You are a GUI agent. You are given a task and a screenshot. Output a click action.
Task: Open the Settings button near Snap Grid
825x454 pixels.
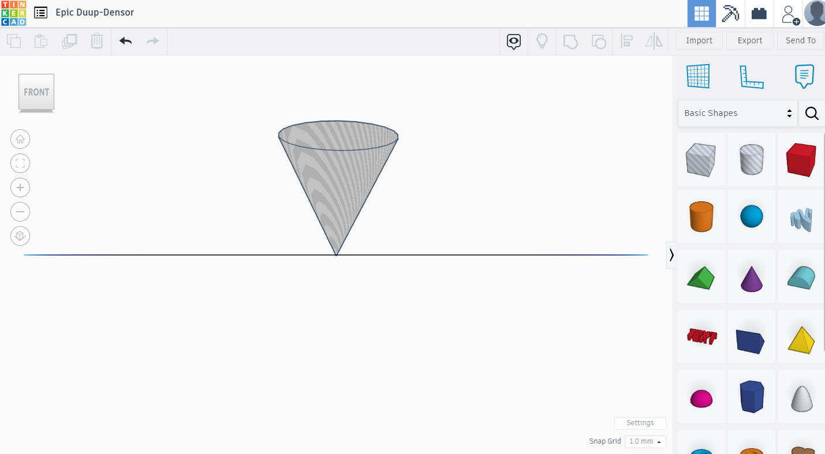pyautogui.click(x=640, y=423)
